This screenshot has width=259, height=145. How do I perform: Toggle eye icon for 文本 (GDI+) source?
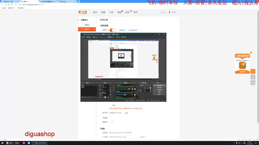click(x=110, y=91)
